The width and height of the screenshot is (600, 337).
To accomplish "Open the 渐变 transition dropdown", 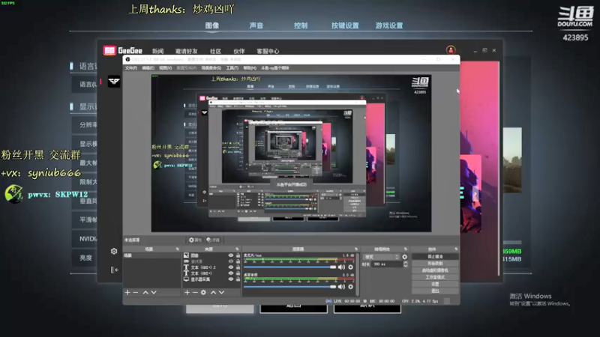I will [381, 257].
